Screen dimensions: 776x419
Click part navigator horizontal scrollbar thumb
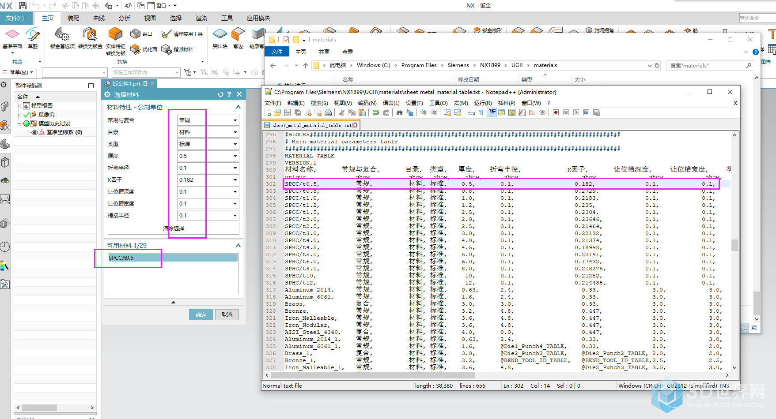pos(39,408)
